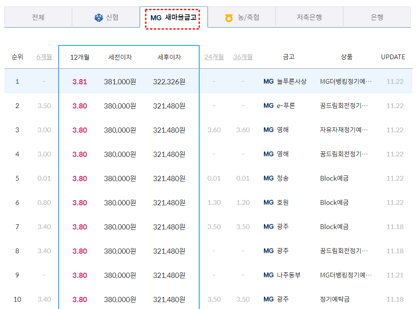Click the UPDATE column header
Image resolution: width=417 pixels, height=309 pixels.
point(393,57)
